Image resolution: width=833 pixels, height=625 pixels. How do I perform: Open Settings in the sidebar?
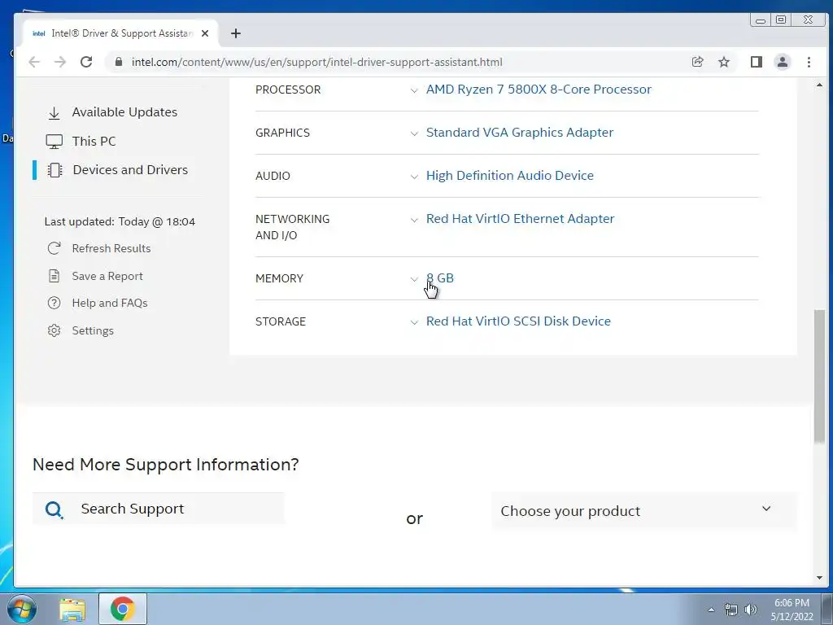(93, 330)
